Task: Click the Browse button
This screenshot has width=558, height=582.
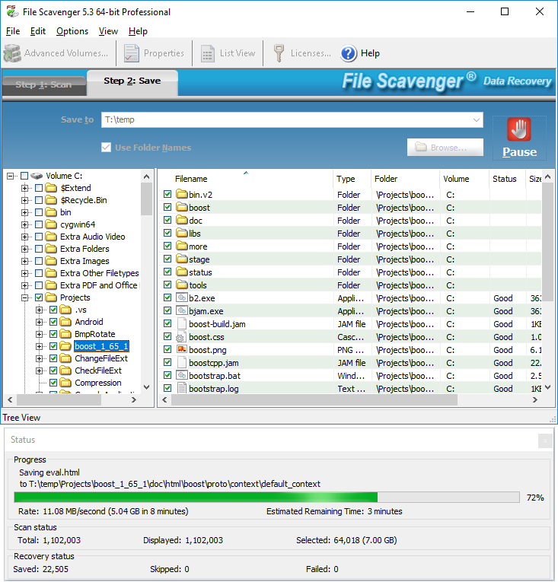Action: (445, 148)
